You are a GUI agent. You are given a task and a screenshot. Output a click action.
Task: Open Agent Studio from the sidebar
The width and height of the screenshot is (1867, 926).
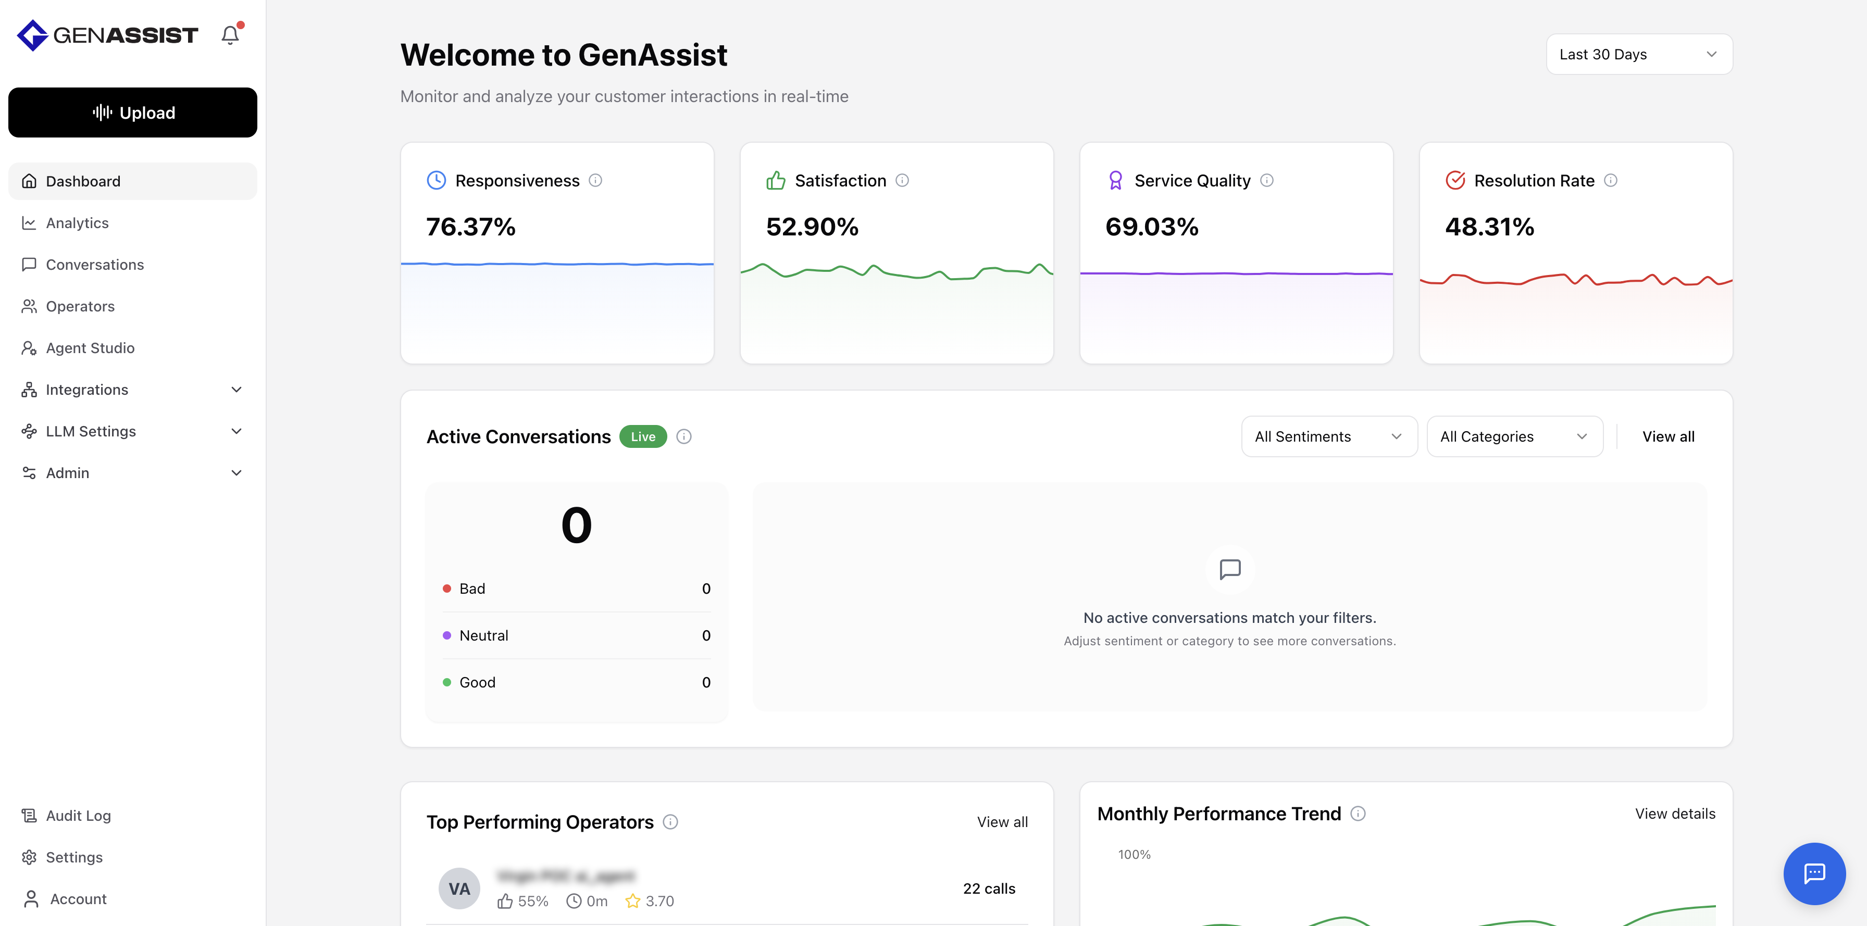[90, 348]
